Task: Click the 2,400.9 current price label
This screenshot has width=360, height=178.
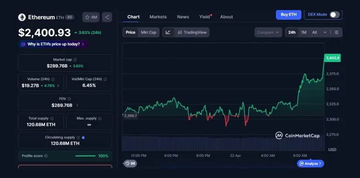Action: click(x=332, y=58)
